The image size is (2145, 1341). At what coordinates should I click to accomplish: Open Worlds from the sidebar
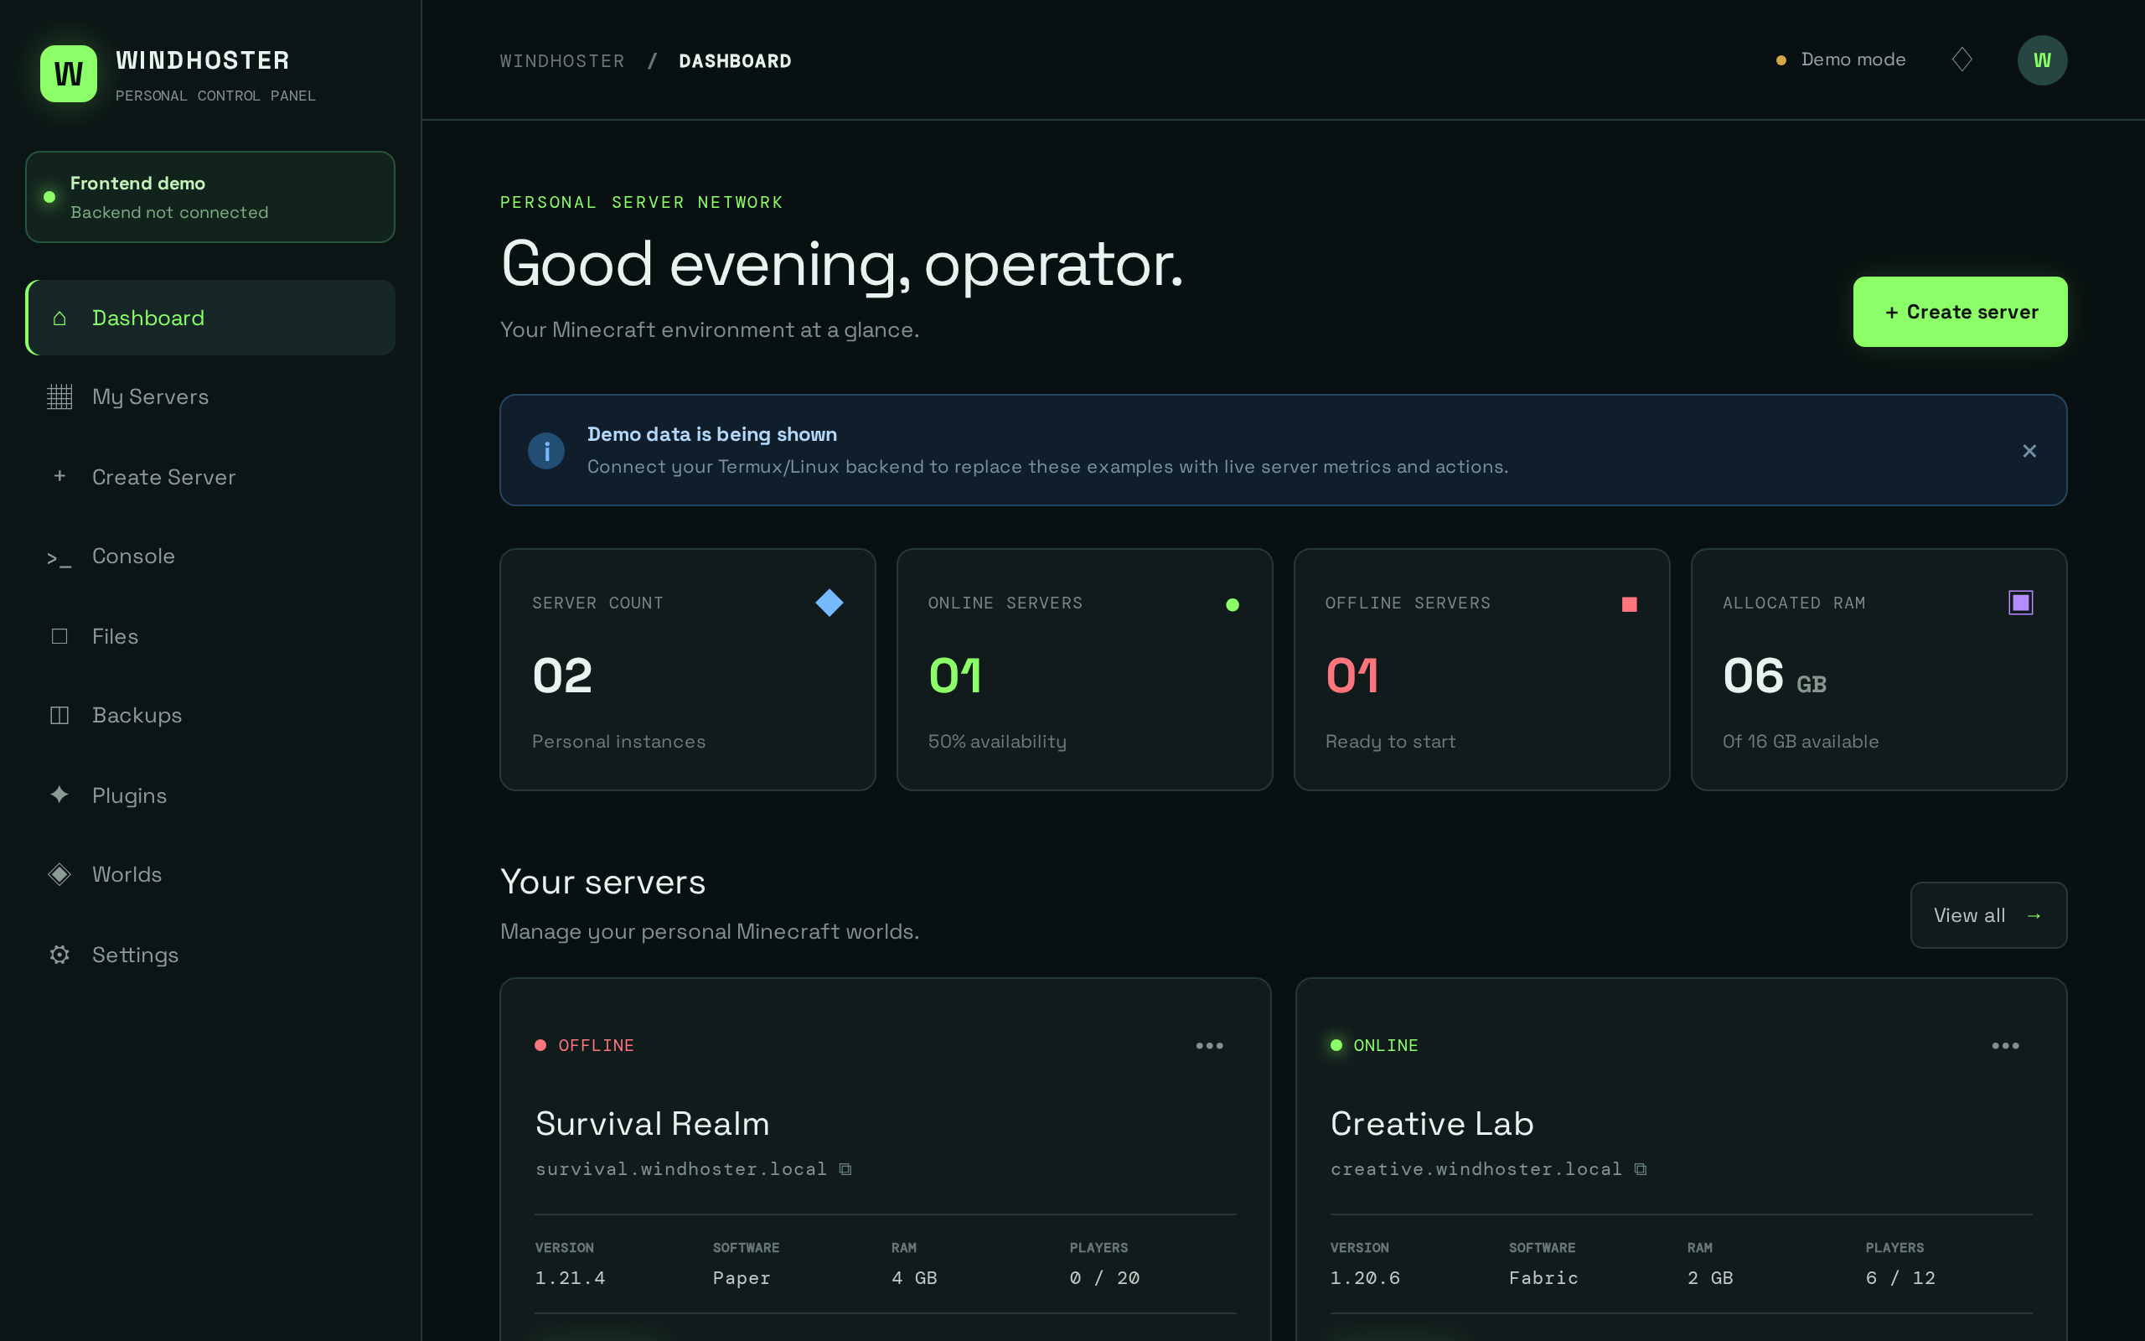pos(210,874)
